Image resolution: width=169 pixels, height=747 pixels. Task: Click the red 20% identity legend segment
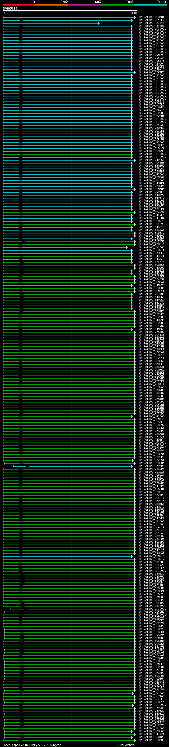point(19,5)
